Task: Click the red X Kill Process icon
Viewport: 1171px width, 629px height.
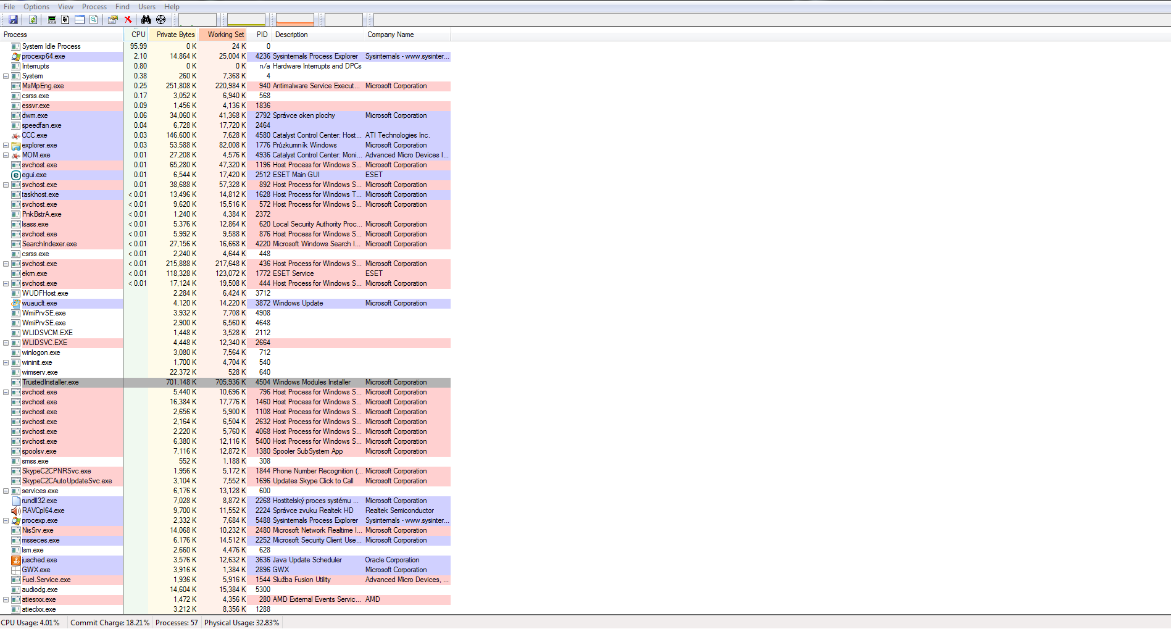Action: click(128, 20)
